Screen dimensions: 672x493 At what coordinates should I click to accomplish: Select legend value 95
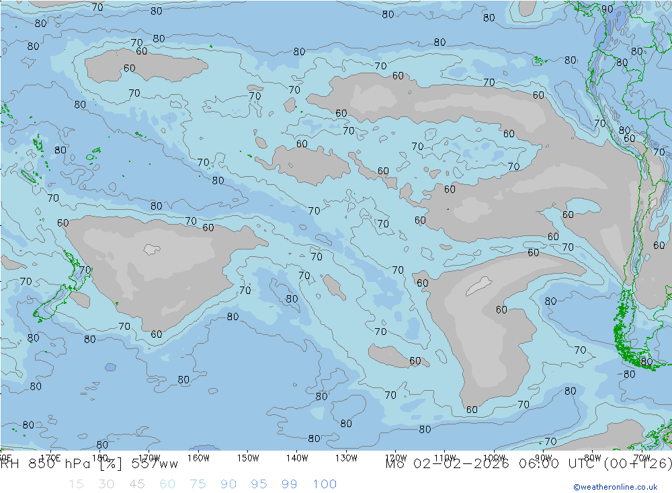pos(259,484)
